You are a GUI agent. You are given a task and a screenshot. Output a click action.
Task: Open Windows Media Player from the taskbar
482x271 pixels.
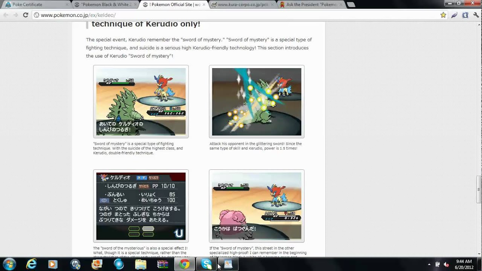click(x=53, y=264)
